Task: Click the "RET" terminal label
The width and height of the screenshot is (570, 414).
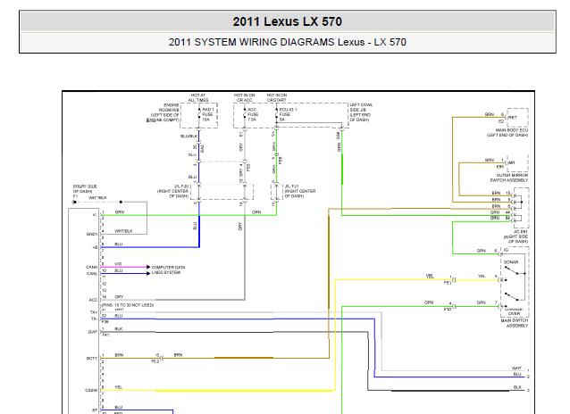Action: pyautogui.click(x=513, y=117)
